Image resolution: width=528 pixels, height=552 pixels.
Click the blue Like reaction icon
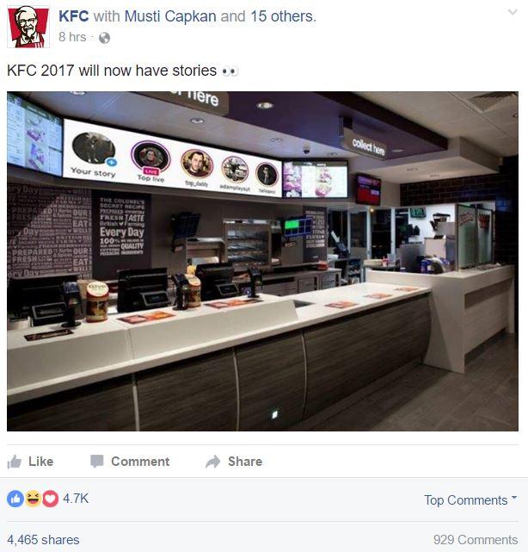click(15, 499)
